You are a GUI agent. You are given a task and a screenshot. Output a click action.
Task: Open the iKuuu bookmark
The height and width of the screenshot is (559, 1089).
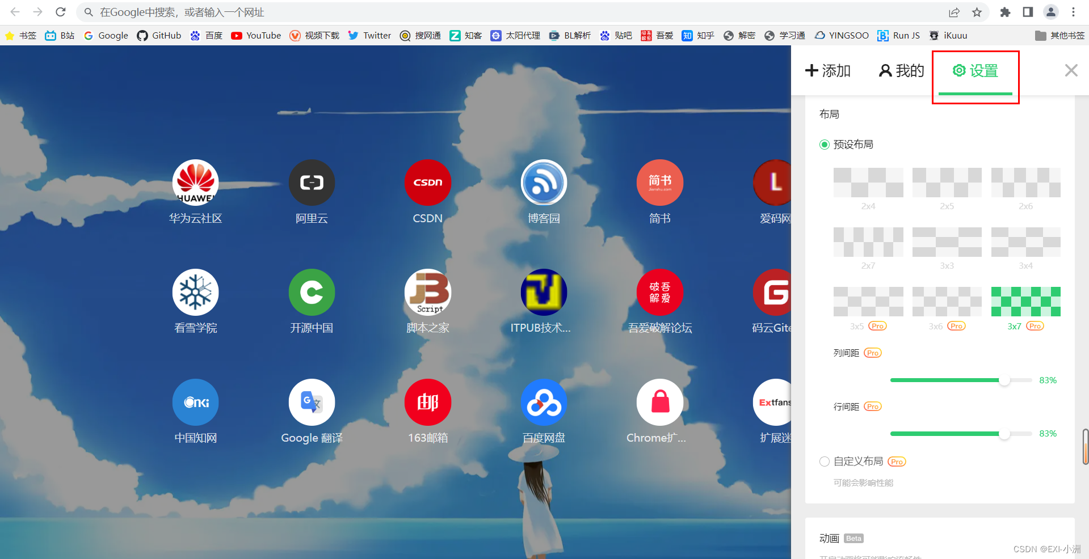(x=948, y=35)
